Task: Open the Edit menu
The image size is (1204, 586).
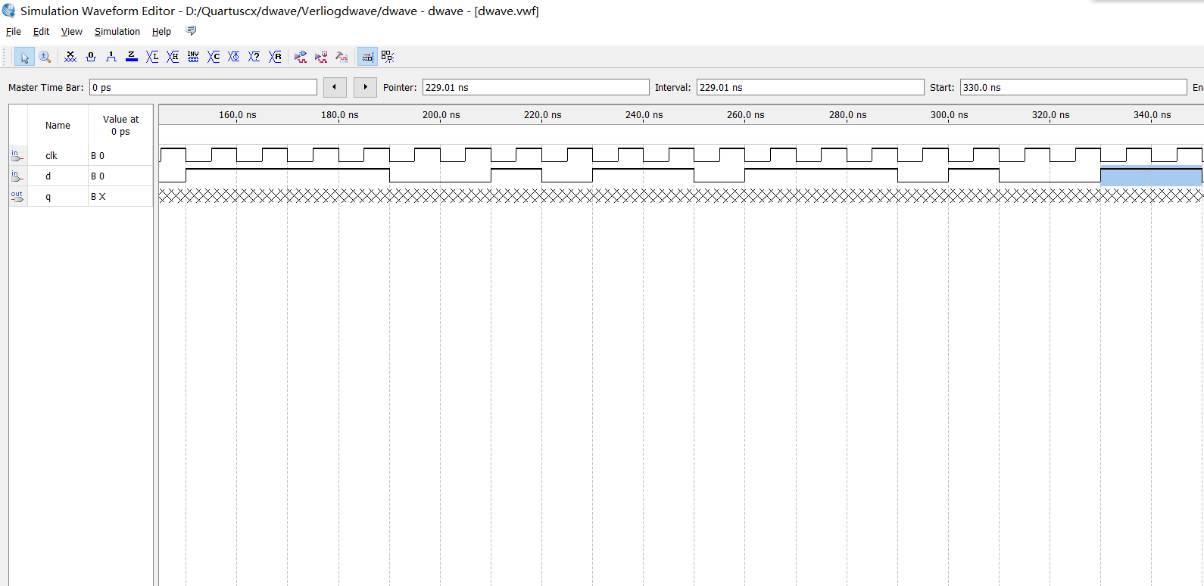Action: point(41,32)
